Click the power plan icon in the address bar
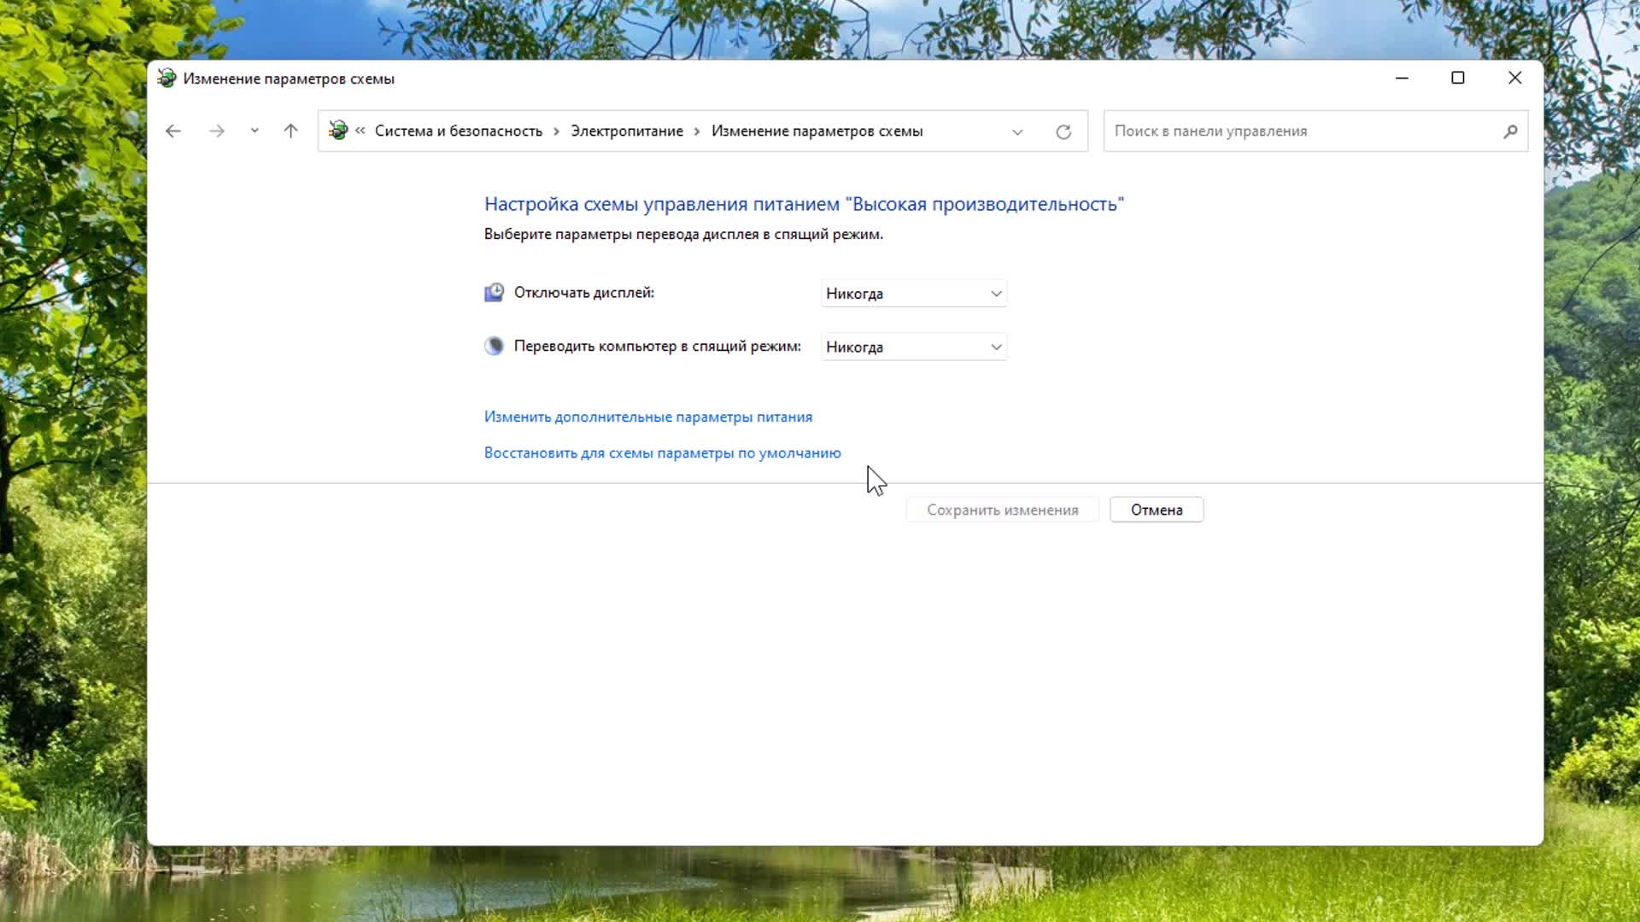This screenshot has height=922, width=1640. click(338, 131)
